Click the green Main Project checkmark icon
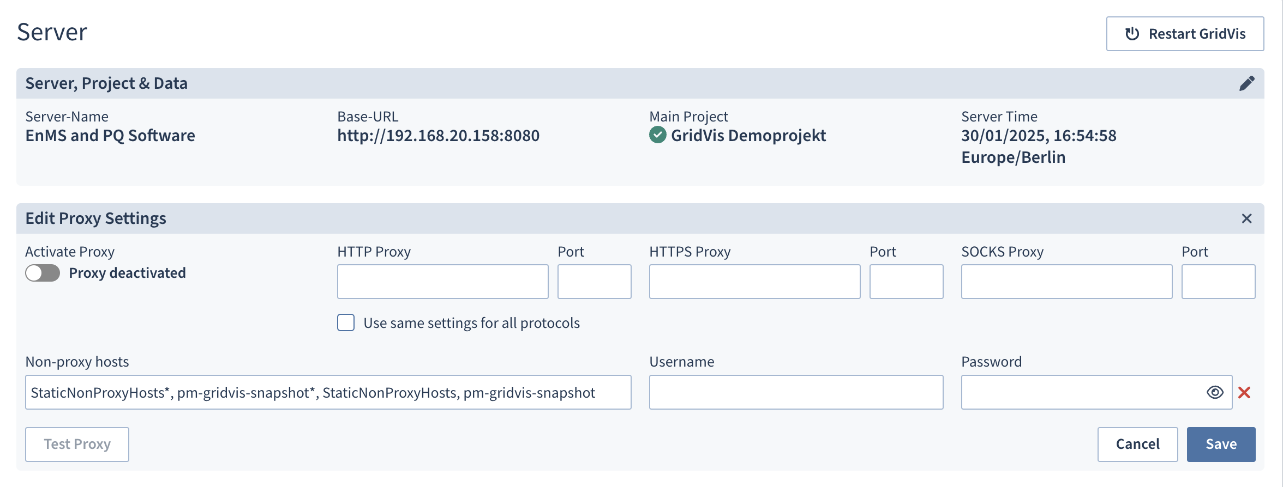The height and width of the screenshot is (487, 1283). [658, 135]
